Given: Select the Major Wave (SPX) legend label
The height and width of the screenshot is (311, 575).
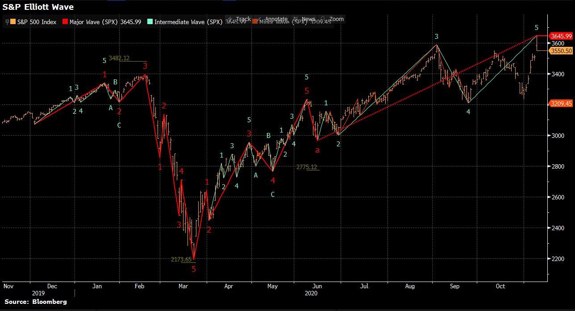Looking at the screenshot, I should tap(94, 22).
